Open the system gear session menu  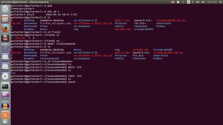pyautogui.click(x=220, y=2)
